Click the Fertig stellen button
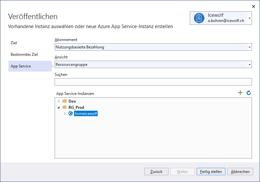The image size is (260, 182). click(211, 172)
